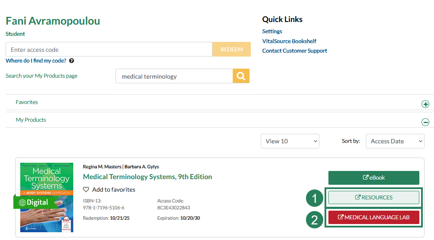Open the RESOURCES button
The width and height of the screenshot is (434, 240).
374,198
